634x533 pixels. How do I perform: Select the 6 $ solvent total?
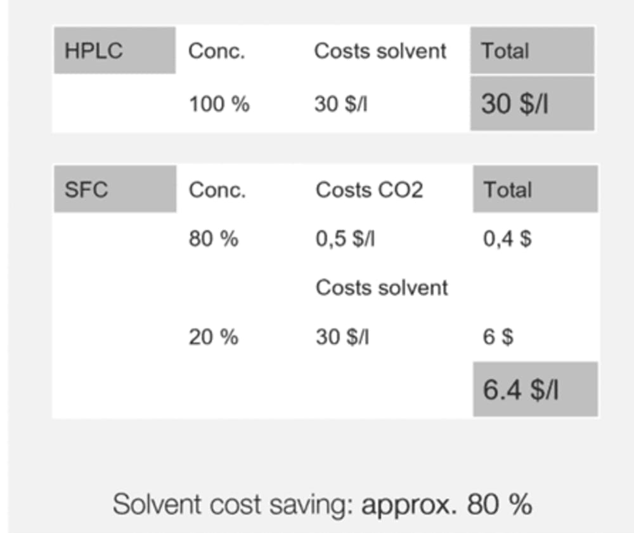(x=498, y=337)
